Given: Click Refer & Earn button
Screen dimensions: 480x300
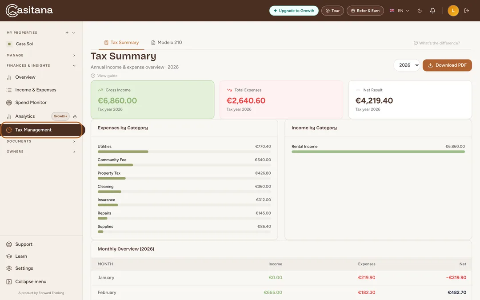Looking at the screenshot, I should click(x=365, y=11).
